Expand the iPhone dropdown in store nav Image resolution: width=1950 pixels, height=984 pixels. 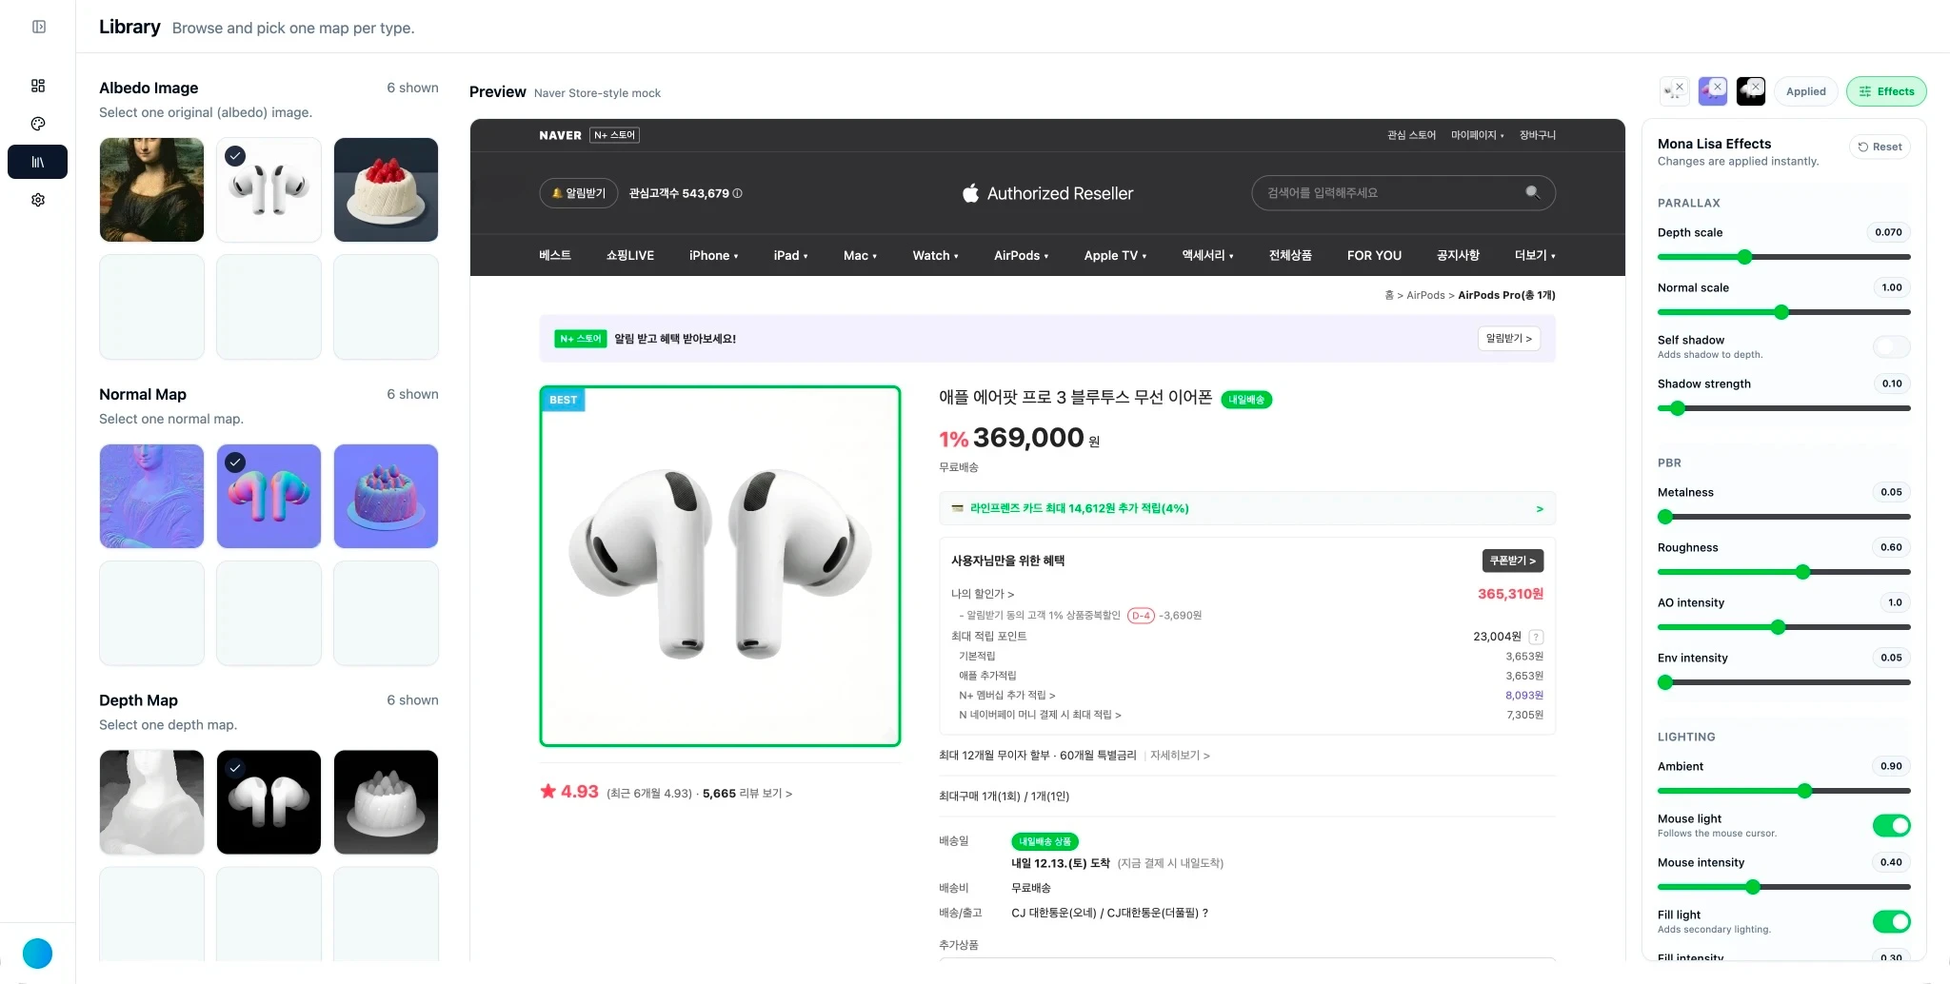(x=713, y=255)
